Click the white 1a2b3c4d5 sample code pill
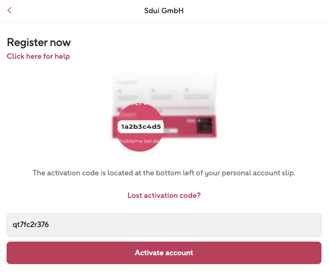This screenshot has height=274, width=329. 141,127
